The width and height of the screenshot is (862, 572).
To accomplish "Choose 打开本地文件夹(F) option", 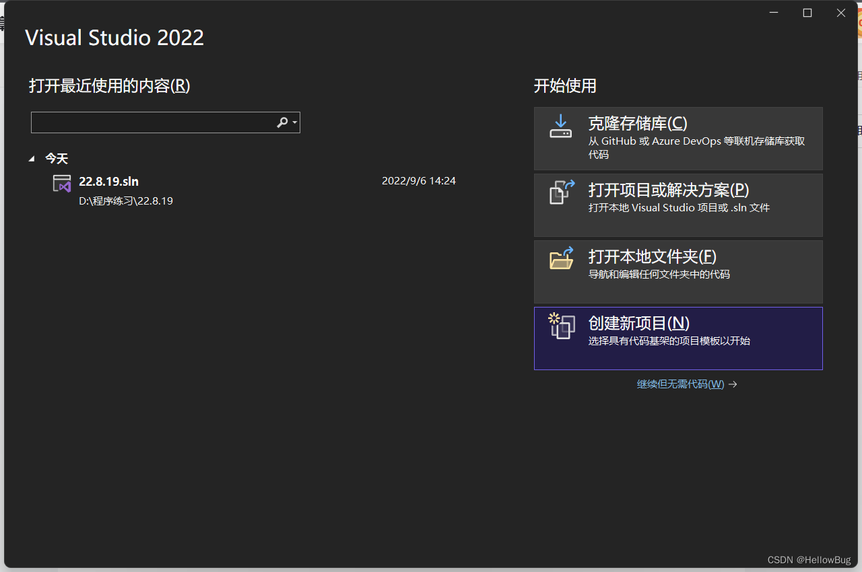I will pyautogui.click(x=678, y=272).
